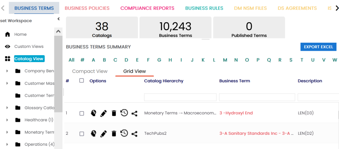This screenshot has width=339, height=149.
Task: Check the select-all checkbox in table header
Action: [81, 81]
